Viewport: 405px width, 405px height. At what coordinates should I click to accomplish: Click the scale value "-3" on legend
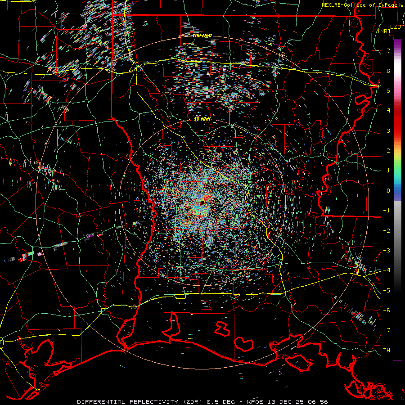pos(387,251)
